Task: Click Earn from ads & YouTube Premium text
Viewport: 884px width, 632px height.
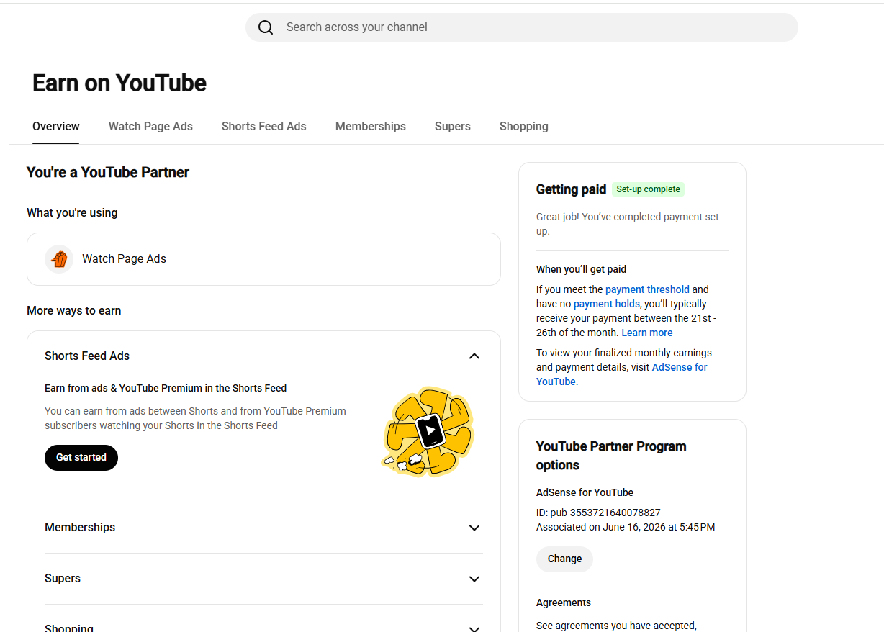Action: pyautogui.click(x=166, y=388)
